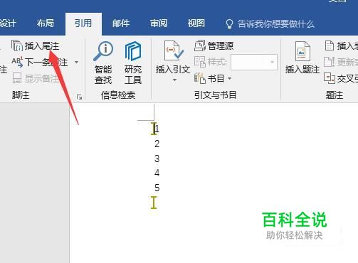The height and width of the screenshot is (263, 358).
Task: Click Show Notes (显示备注)
Action: coord(35,78)
